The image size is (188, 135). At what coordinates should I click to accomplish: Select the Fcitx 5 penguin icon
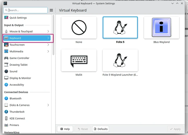pos(120,28)
